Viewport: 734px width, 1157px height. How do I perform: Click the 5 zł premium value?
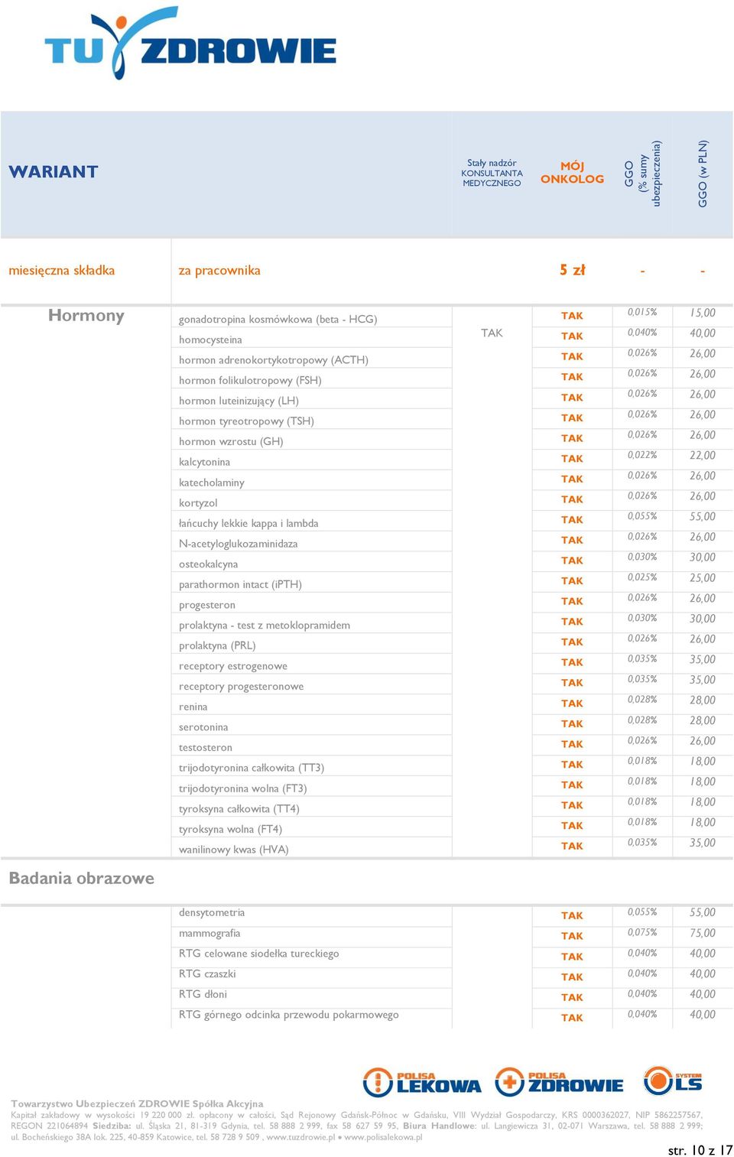[x=572, y=270]
